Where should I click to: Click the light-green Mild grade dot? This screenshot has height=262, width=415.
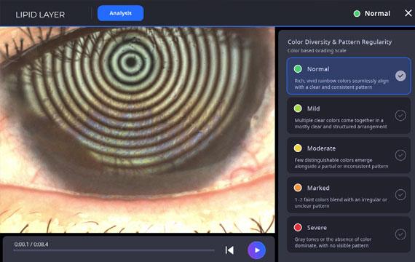tap(298, 108)
